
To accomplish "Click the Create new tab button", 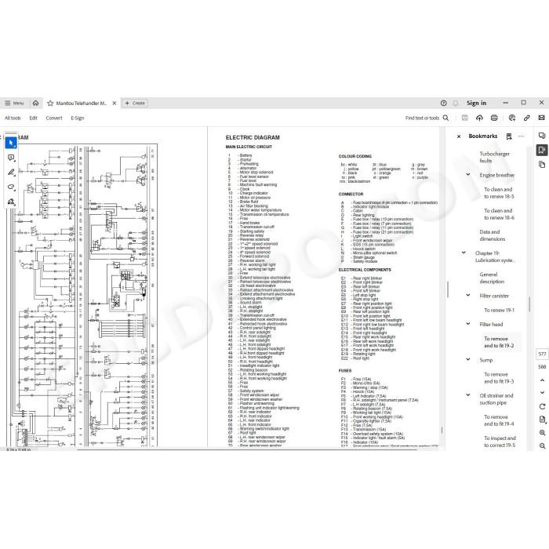I will (x=135, y=104).
